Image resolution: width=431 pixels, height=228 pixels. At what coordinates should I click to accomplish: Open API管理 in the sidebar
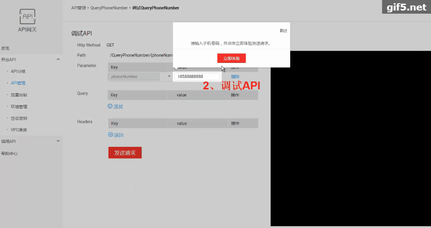18,83
